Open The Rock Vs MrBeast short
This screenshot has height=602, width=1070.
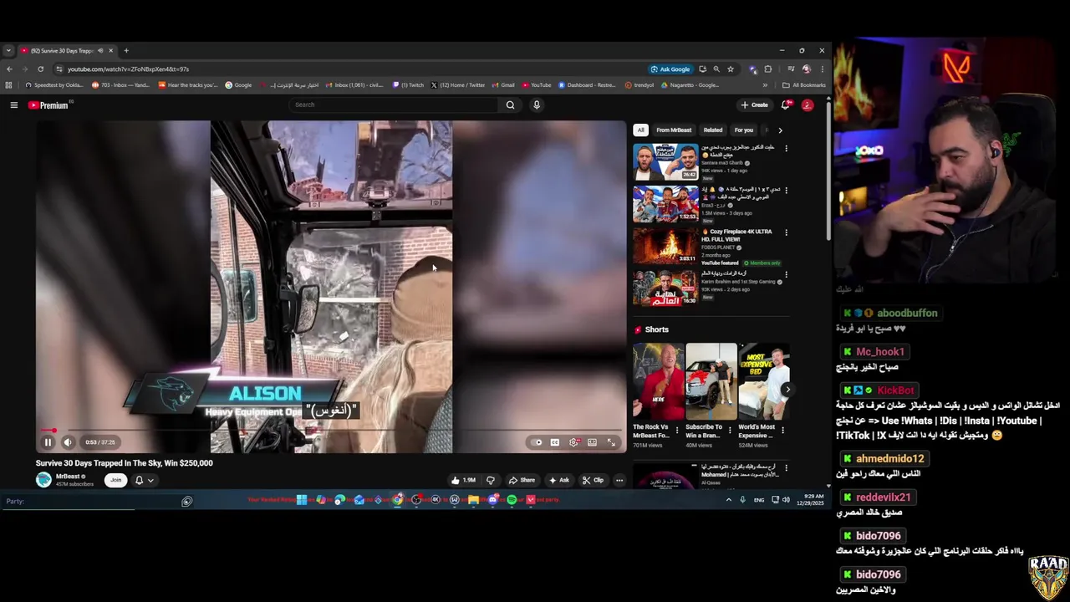click(658, 381)
